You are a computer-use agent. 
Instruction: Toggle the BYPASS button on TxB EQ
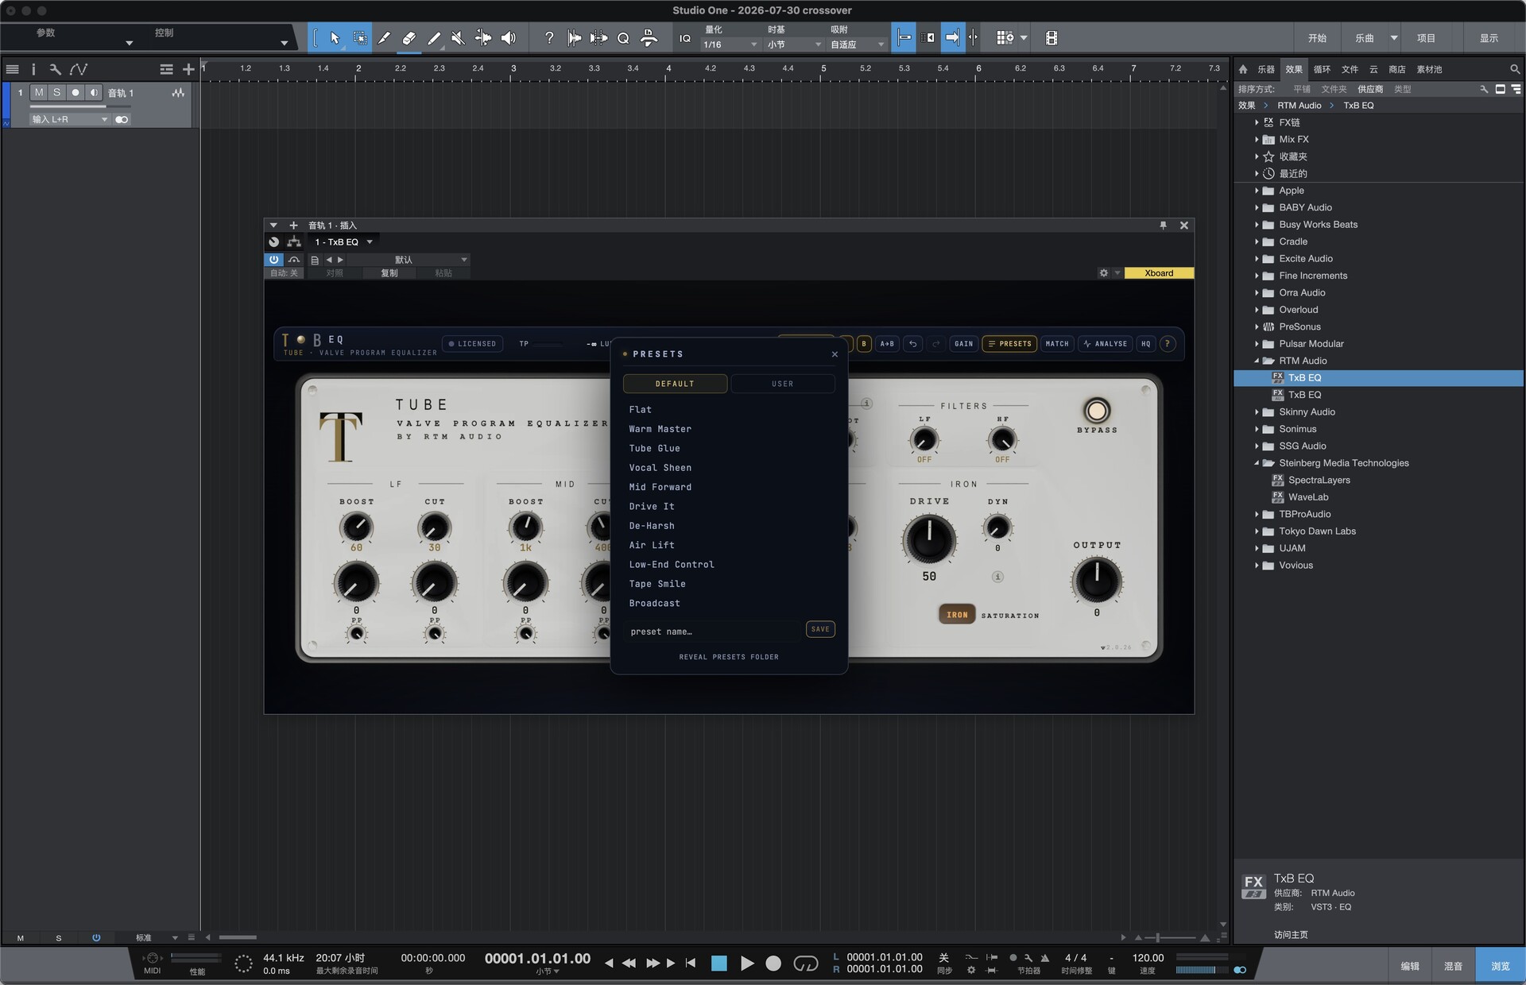click(x=1097, y=411)
